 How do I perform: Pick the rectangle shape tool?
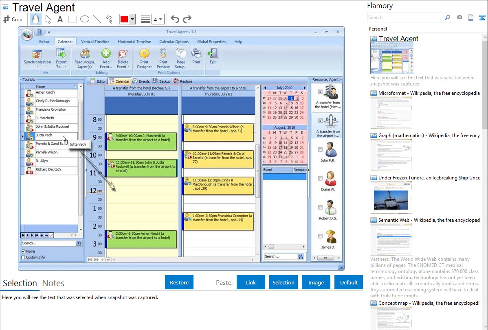click(72, 19)
